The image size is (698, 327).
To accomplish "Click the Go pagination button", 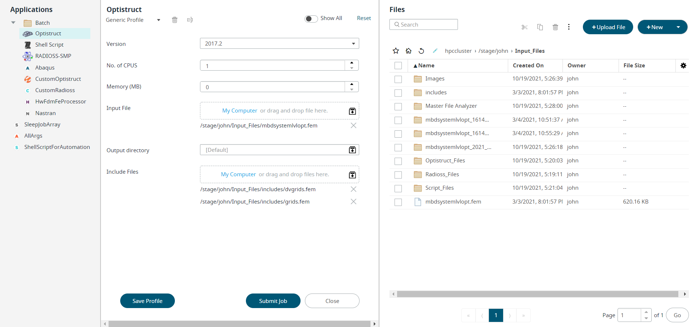I will [677, 315].
